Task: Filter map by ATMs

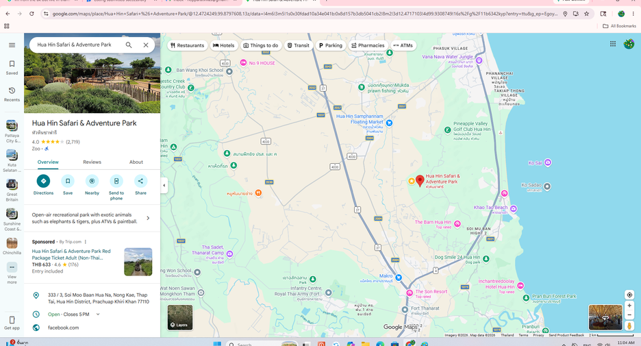Action: pyautogui.click(x=403, y=45)
